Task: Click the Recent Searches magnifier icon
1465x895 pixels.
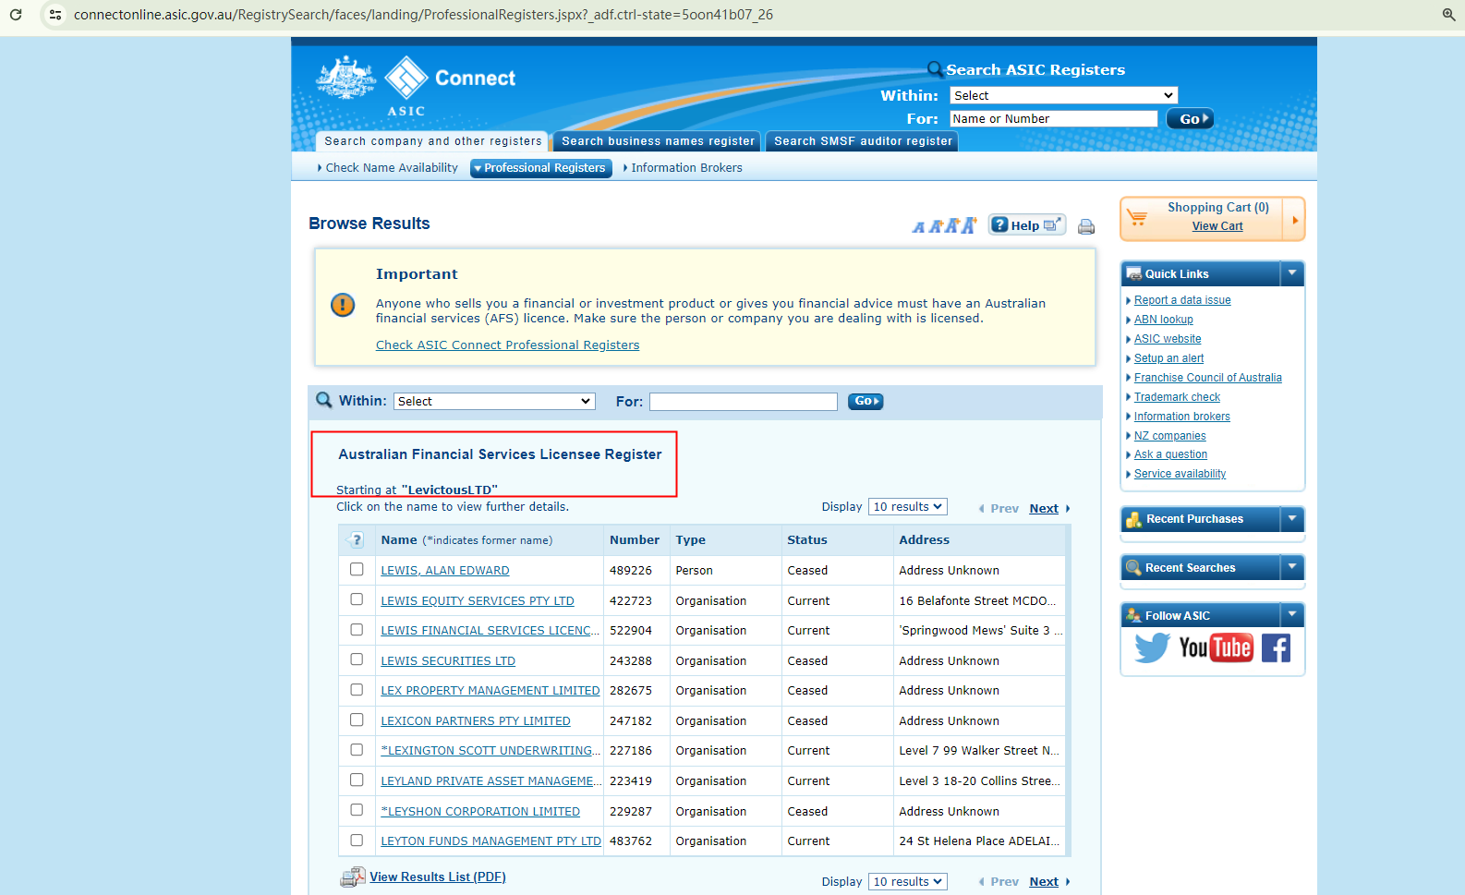Action: (1133, 567)
